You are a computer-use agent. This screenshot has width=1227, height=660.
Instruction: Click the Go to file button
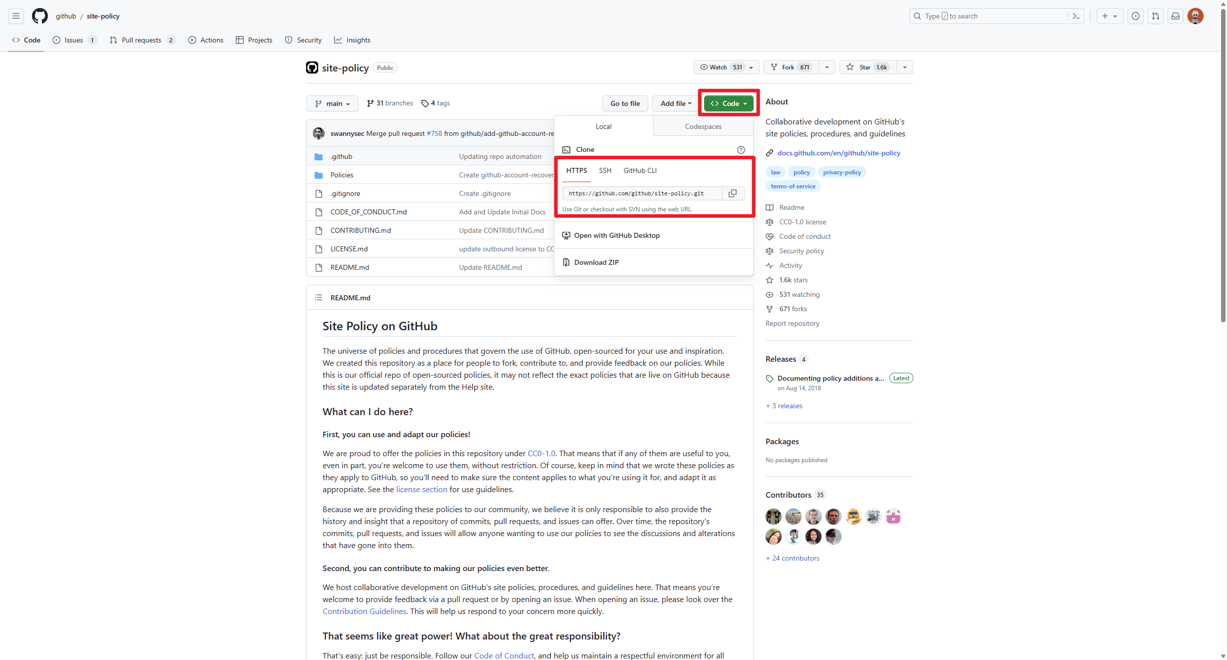(x=625, y=103)
